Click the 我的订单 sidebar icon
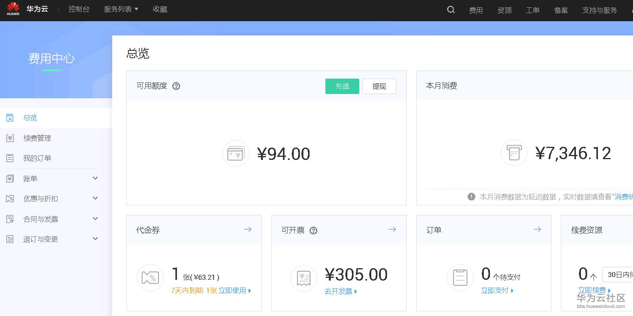The height and width of the screenshot is (316, 633). pos(10,158)
